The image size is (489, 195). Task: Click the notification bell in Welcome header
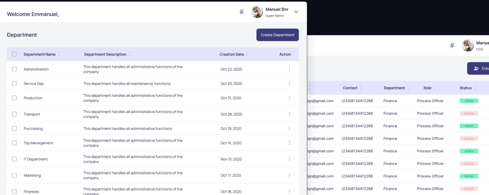241,12
